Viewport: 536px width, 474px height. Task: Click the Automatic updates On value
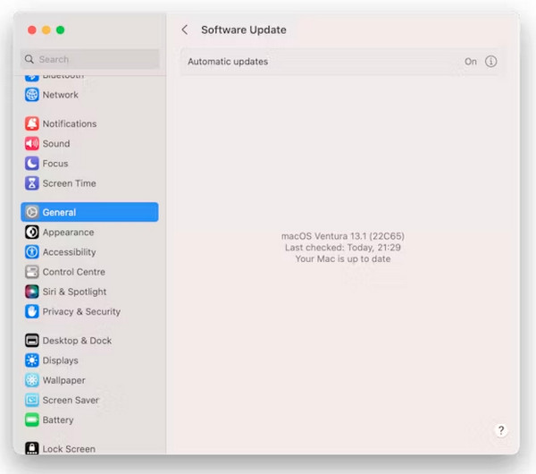pyautogui.click(x=471, y=62)
